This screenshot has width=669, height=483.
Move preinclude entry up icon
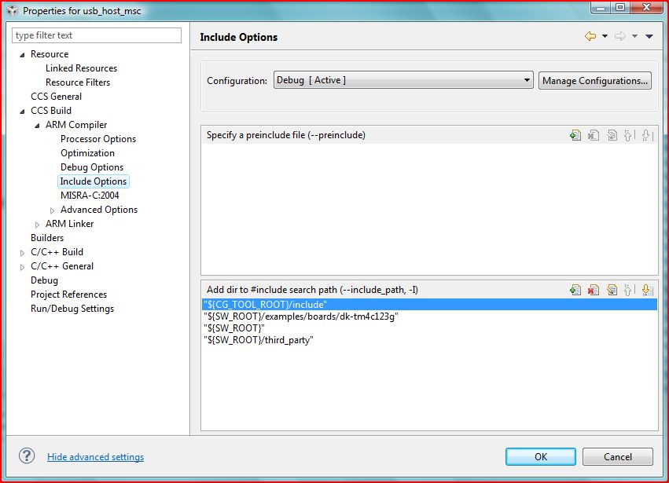click(x=629, y=135)
